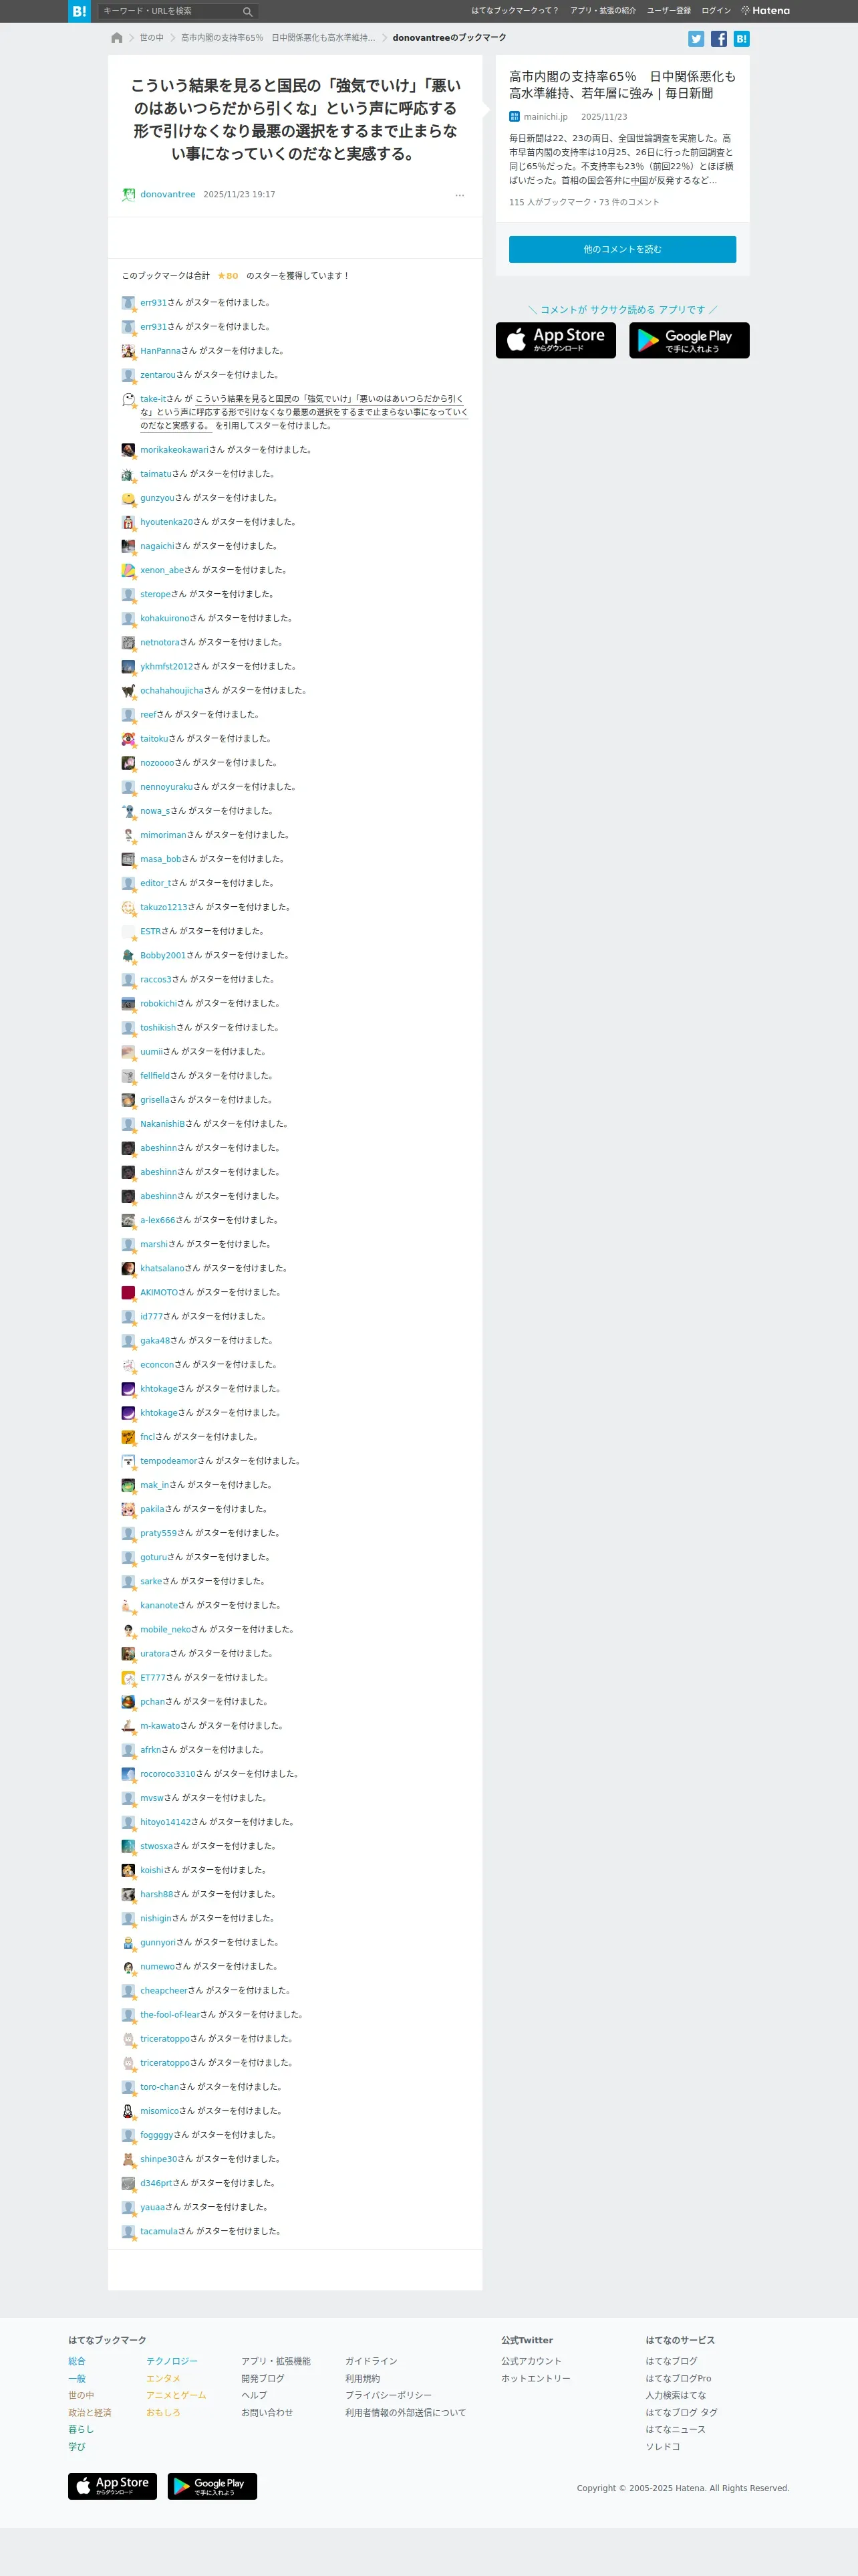Screen dimensions: 858x2576
Task: Open user HanPanna's profile link
Action: point(160,351)
